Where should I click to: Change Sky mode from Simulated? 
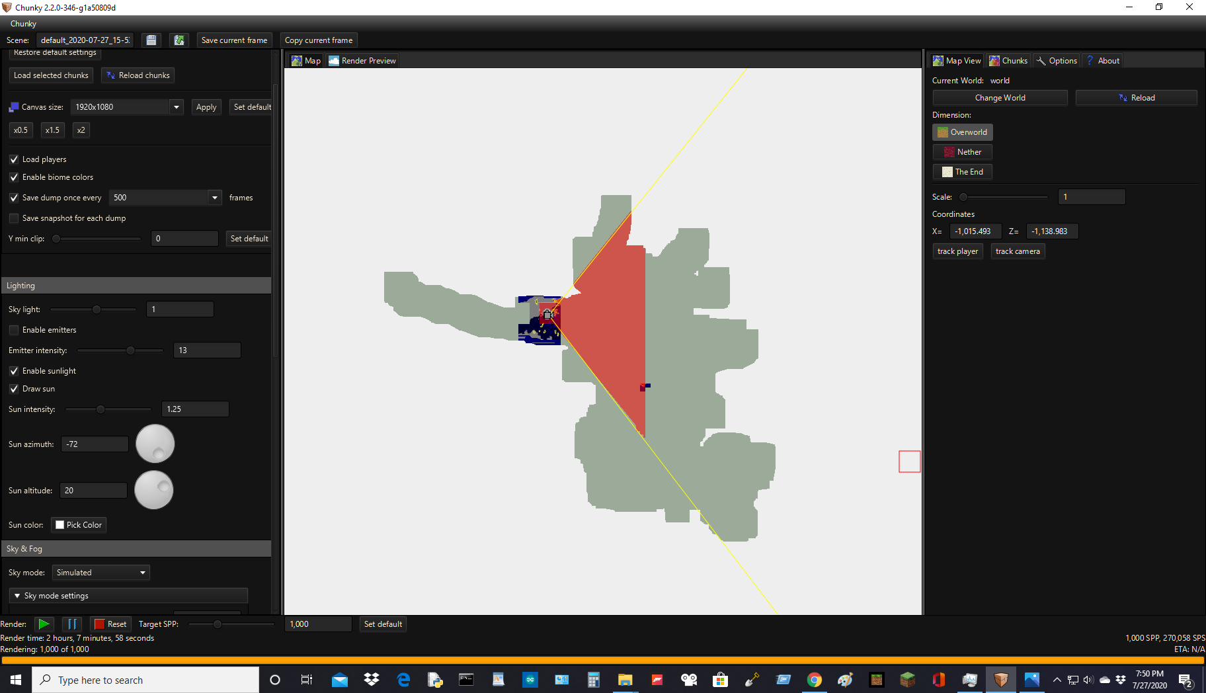coord(100,572)
